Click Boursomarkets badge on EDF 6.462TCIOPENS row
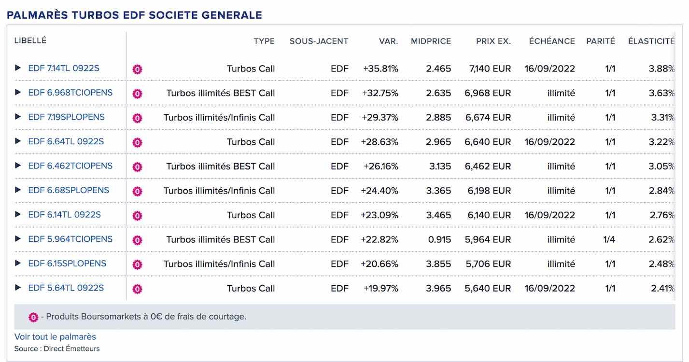This screenshot has height=362, width=689. pos(138,167)
